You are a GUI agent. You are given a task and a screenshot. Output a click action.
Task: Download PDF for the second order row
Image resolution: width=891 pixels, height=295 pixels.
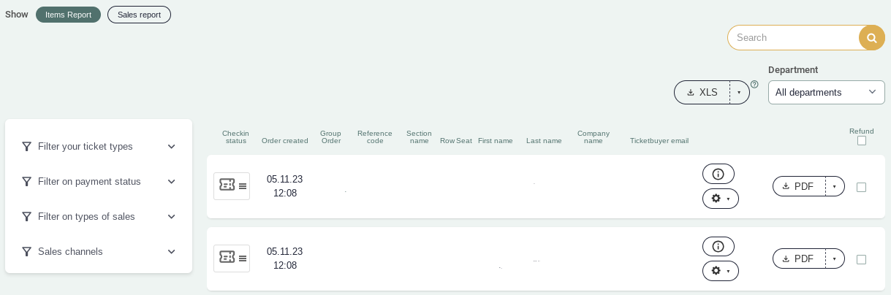[x=799, y=258]
